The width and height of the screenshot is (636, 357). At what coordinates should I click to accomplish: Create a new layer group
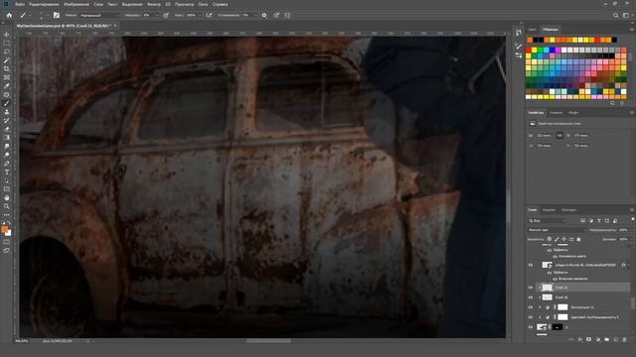[x=607, y=339]
